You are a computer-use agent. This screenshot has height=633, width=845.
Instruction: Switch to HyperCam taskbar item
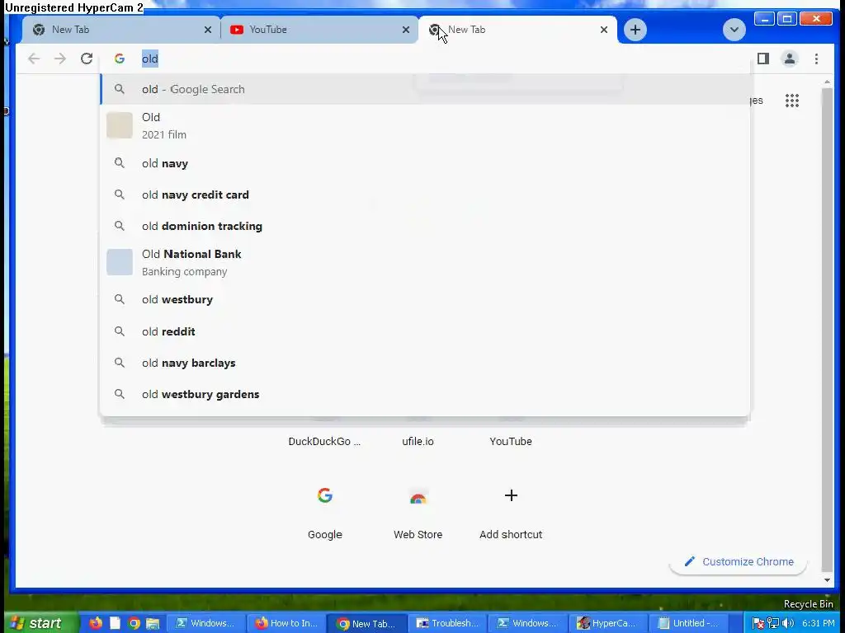pos(607,623)
